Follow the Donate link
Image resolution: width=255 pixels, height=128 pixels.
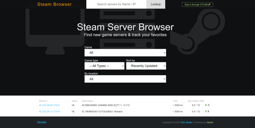(x=42, y=122)
